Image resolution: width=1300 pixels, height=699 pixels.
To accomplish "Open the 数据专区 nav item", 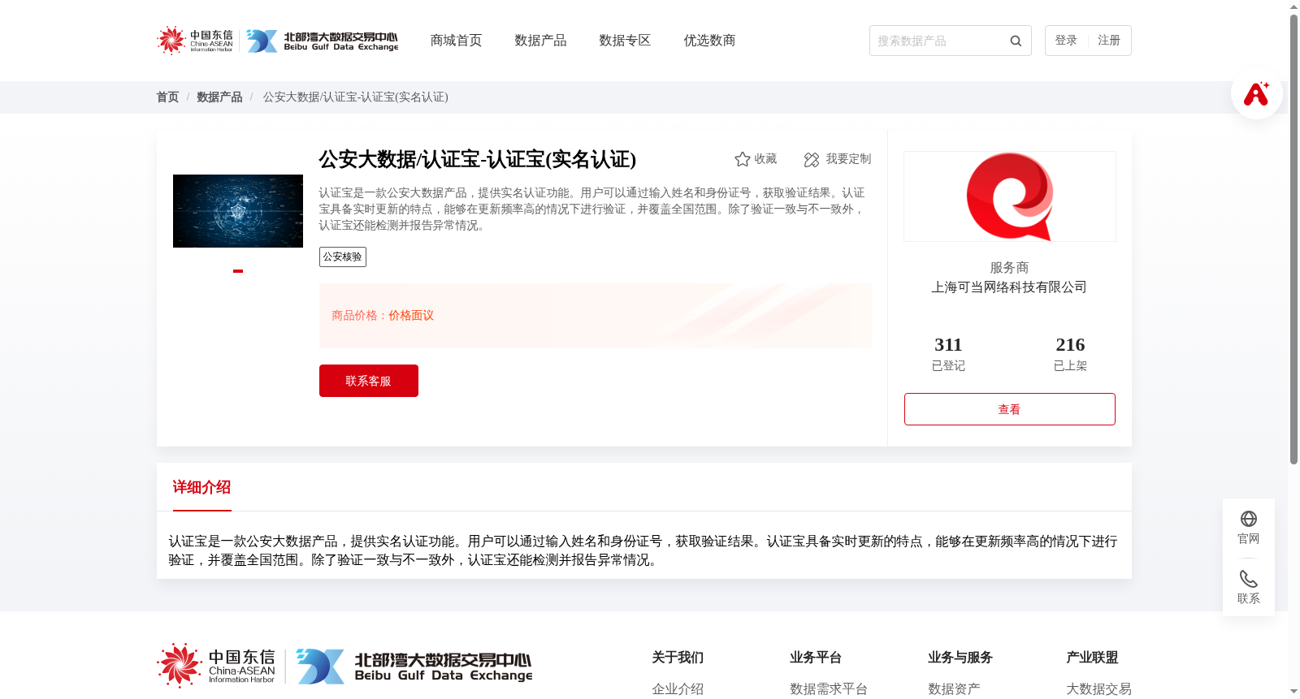I will [x=625, y=41].
